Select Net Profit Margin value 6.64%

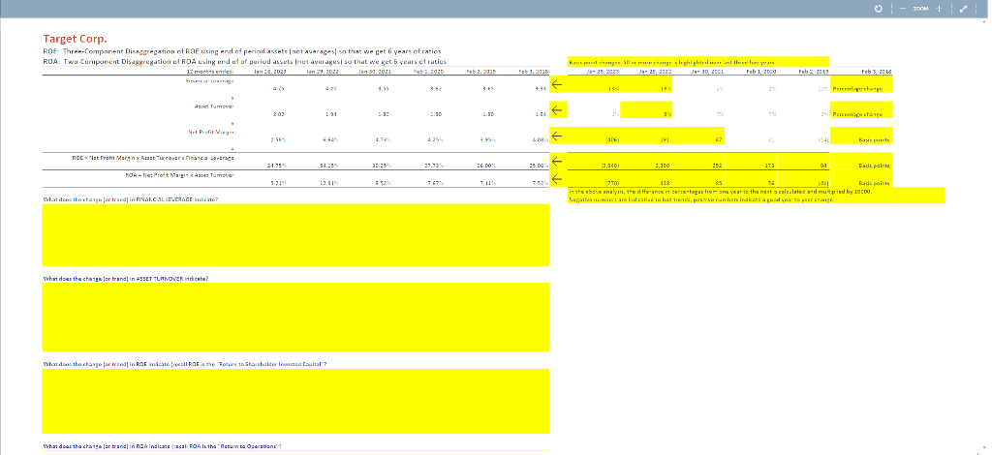[x=330, y=139]
